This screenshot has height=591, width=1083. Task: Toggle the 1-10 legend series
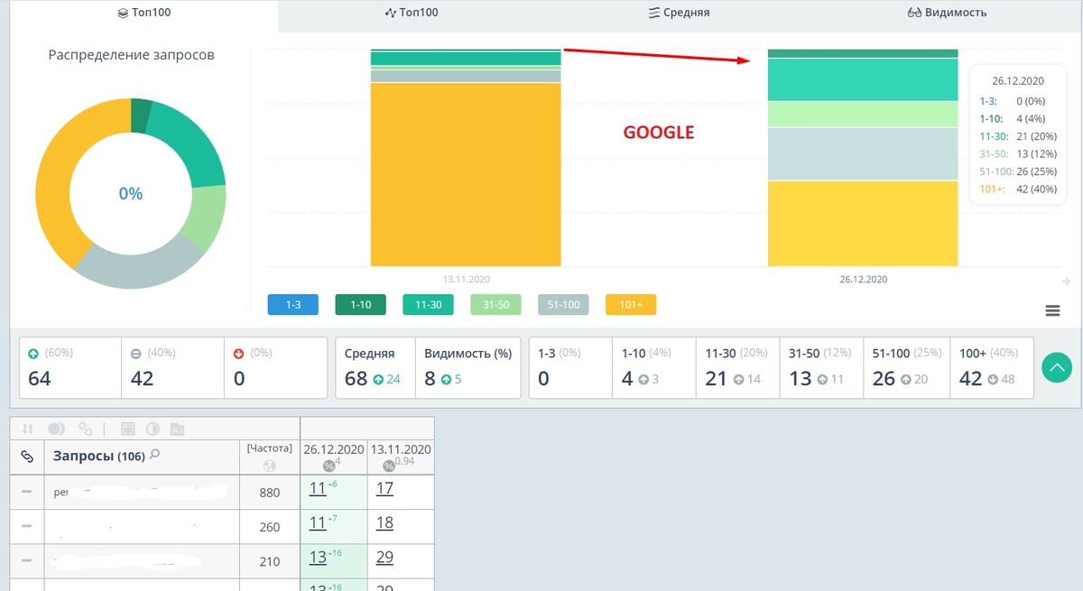(360, 305)
